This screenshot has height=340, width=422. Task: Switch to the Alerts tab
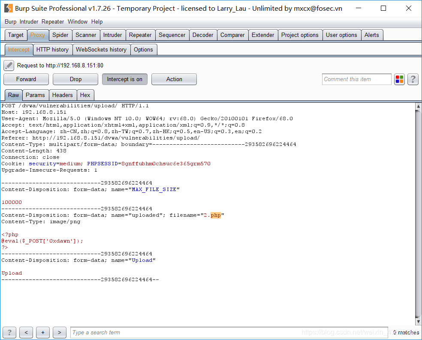[x=372, y=35]
